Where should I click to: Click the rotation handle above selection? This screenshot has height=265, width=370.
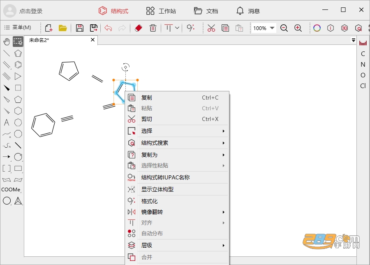[125, 67]
